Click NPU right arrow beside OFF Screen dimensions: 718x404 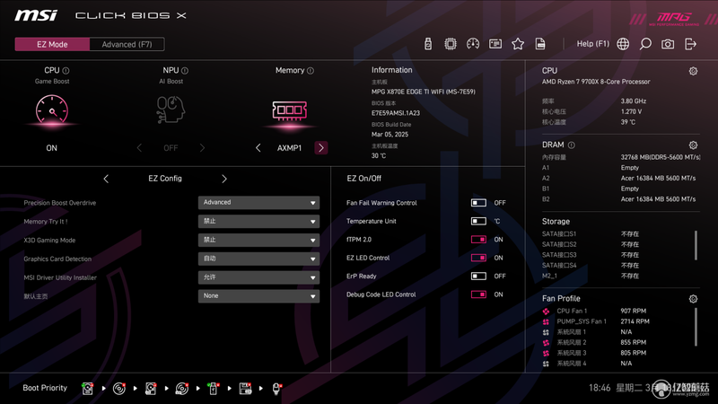point(202,147)
